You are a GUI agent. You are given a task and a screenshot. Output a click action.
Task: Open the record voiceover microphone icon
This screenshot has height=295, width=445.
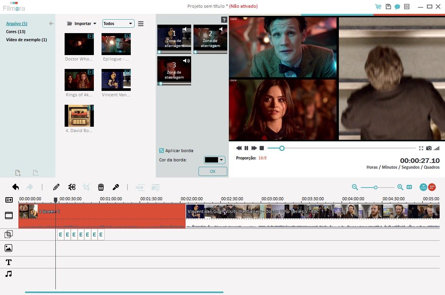tap(115, 187)
